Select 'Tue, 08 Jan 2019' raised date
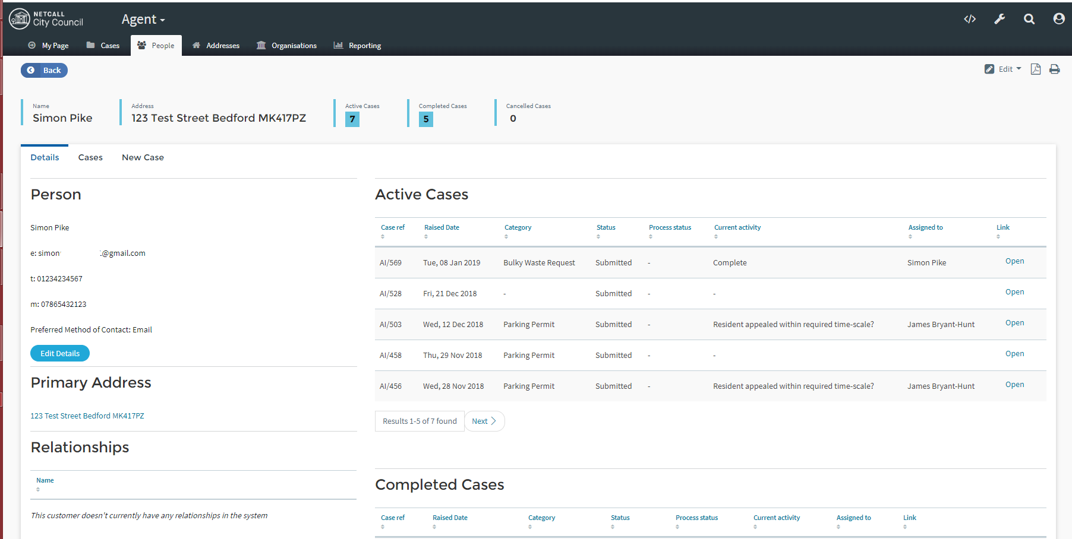This screenshot has height=539, width=1072. 452,263
